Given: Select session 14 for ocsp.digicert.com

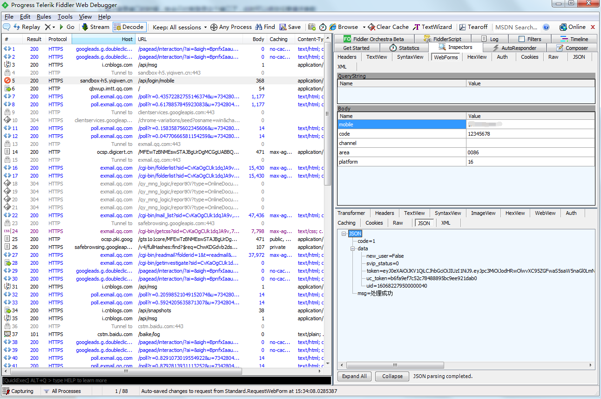Looking at the screenshot, I should click(163, 152).
